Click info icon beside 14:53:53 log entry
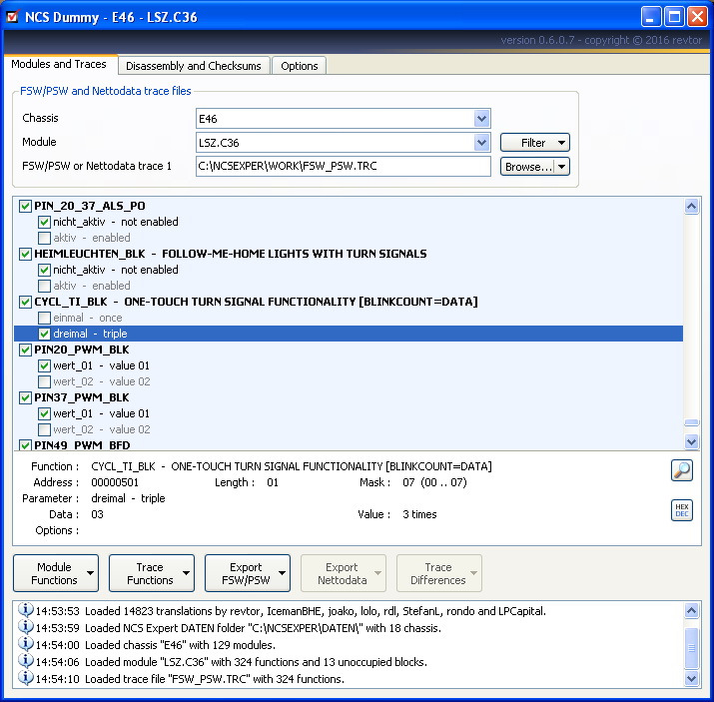The image size is (714, 702). [x=26, y=610]
